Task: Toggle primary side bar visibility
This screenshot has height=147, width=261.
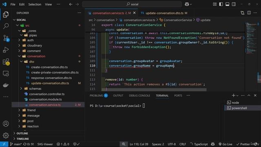Action: click(221, 4)
